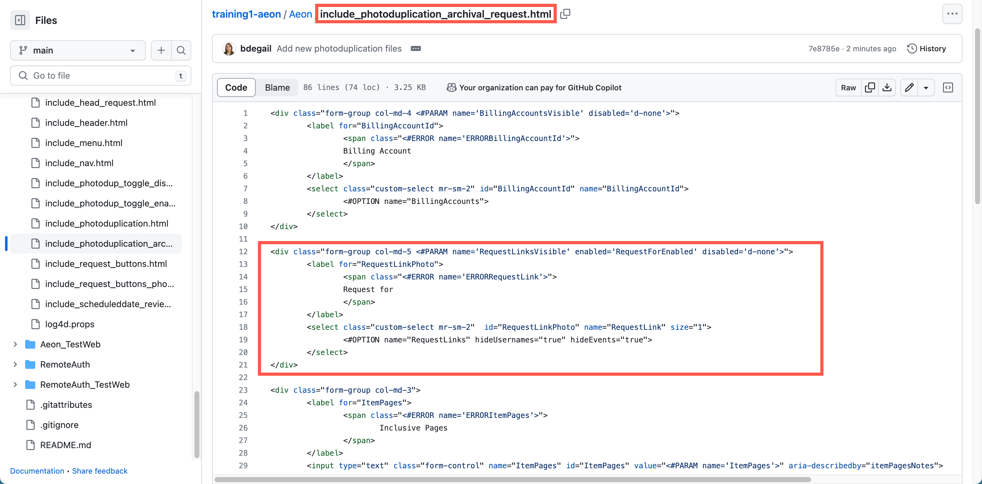Open more options with ellipsis button
Screen dimensions: 982x484
click(952, 14)
